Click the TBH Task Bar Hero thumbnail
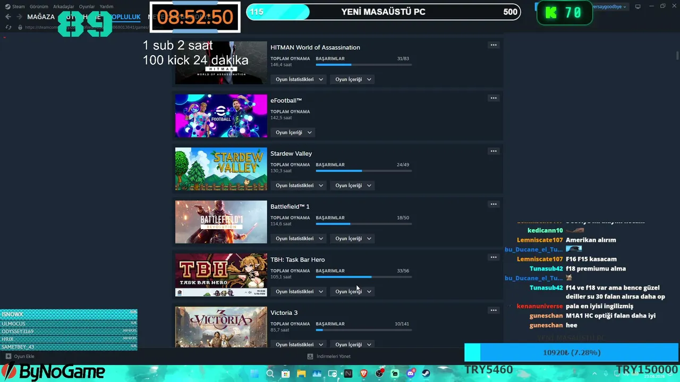This screenshot has height=382, width=680. click(221, 275)
